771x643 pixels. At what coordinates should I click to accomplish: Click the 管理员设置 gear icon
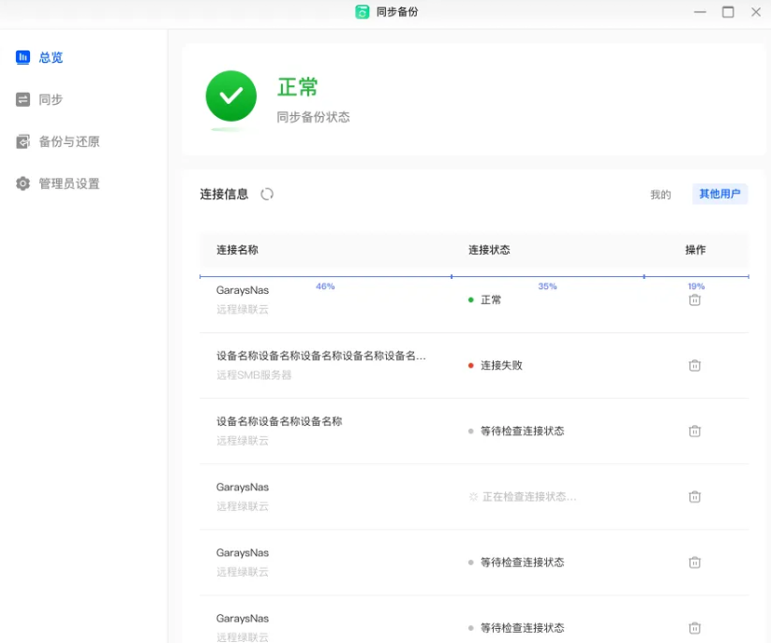[22, 183]
